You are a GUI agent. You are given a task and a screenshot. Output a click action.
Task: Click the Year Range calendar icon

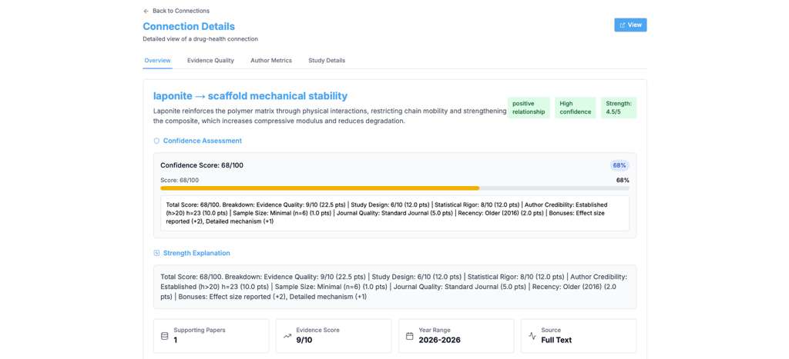point(409,336)
